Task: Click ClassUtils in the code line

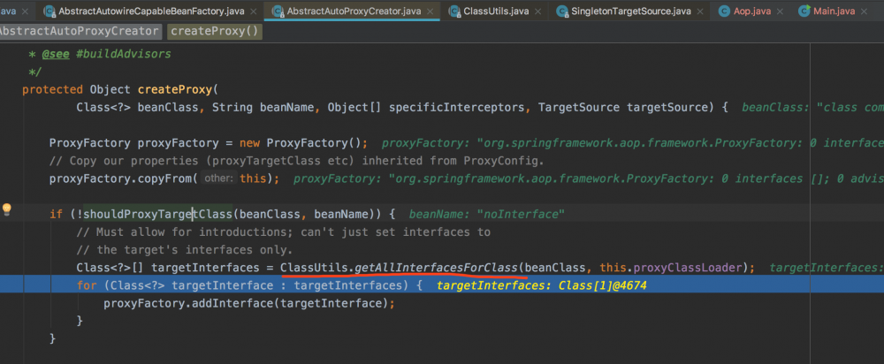Action: point(314,268)
